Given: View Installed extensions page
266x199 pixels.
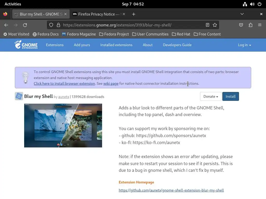Looking at the screenshot, I should (116, 45).
